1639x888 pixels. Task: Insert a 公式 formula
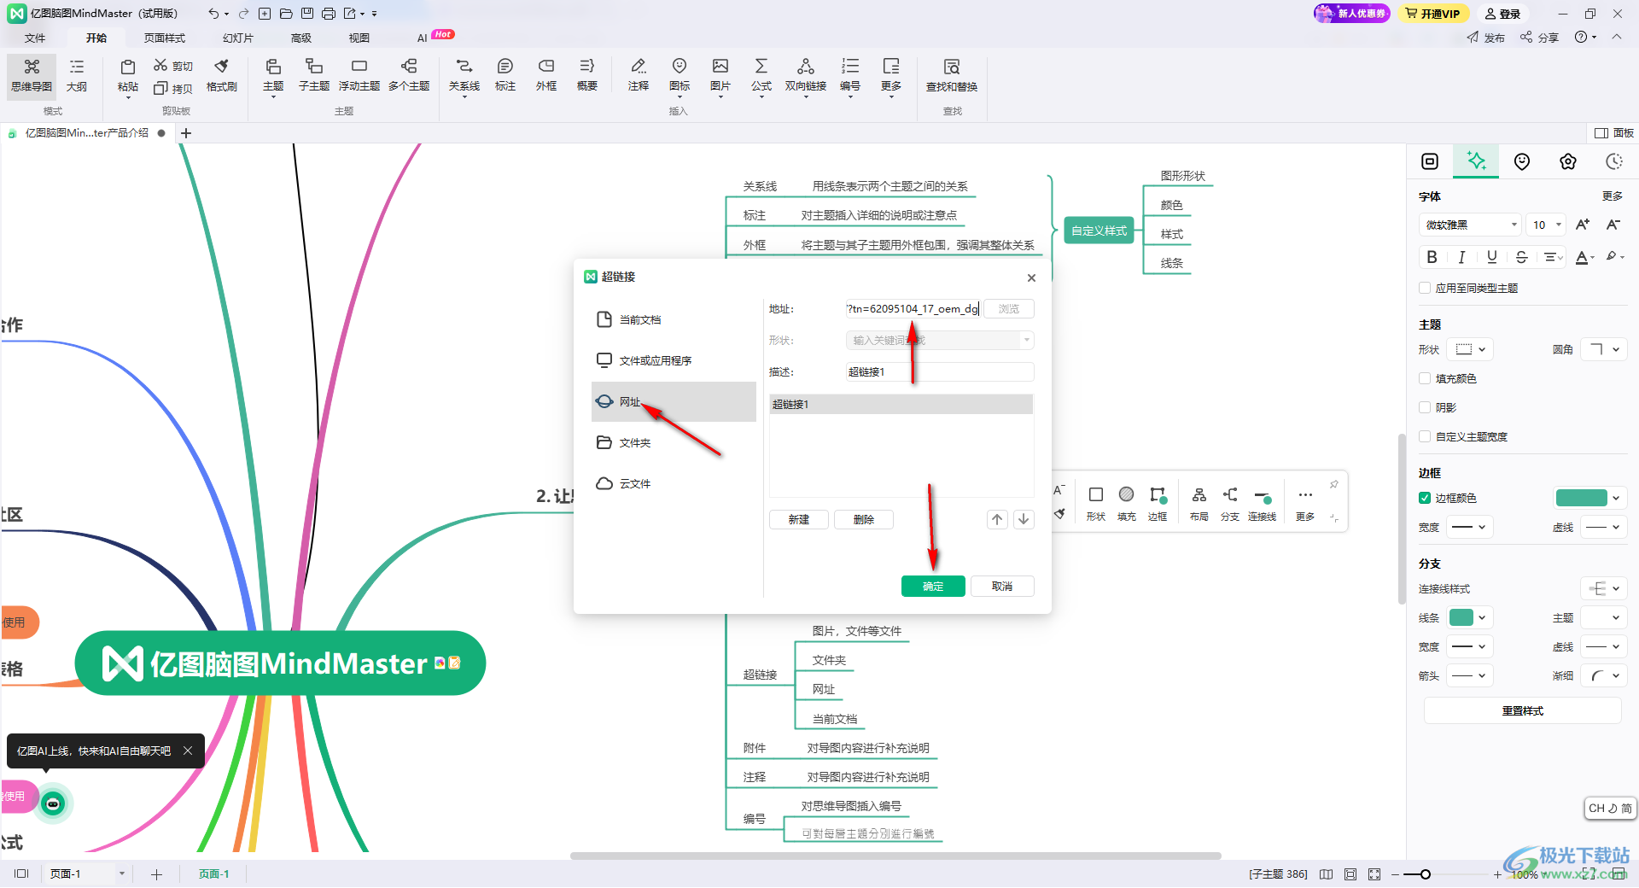coord(761,75)
